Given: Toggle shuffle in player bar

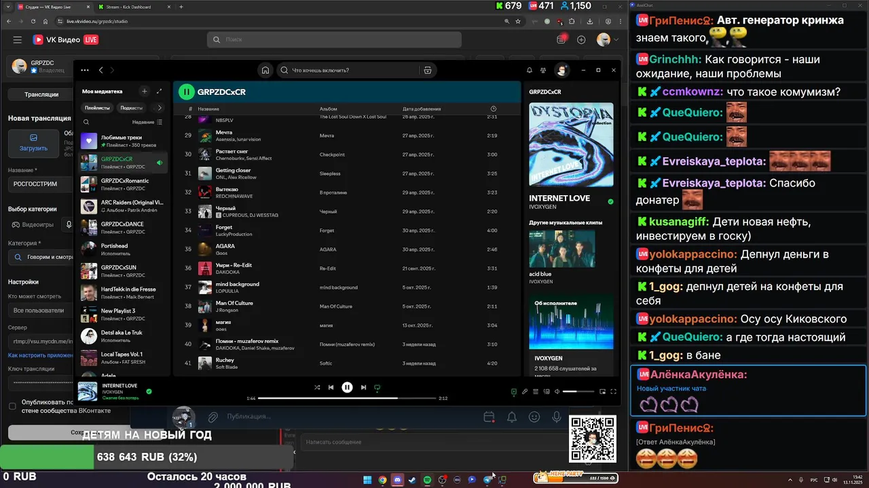Looking at the screenshot, I should 317,388.
